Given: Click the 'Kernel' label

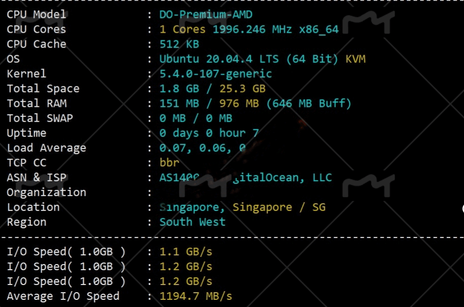Looking at the screenshot, I should (x=27, y=74).
